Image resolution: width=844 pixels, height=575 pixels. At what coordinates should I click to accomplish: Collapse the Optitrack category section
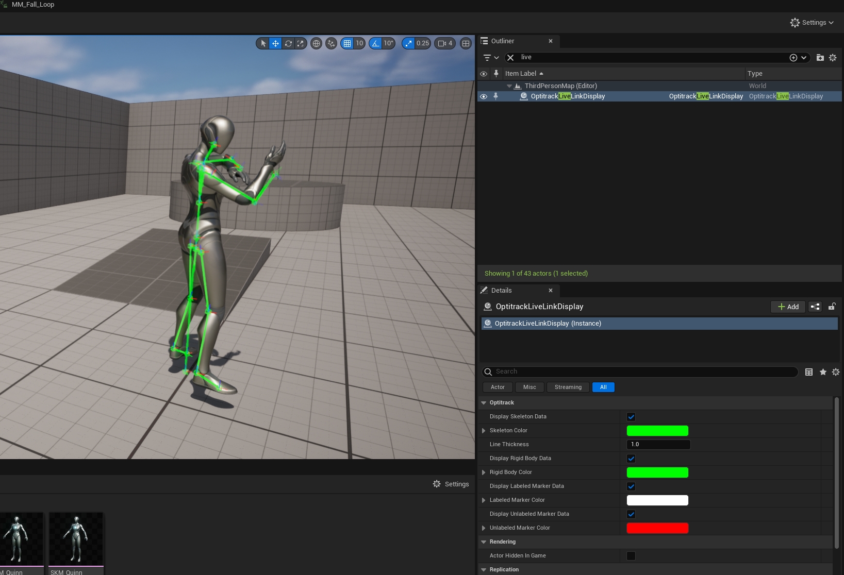(484, 403)
